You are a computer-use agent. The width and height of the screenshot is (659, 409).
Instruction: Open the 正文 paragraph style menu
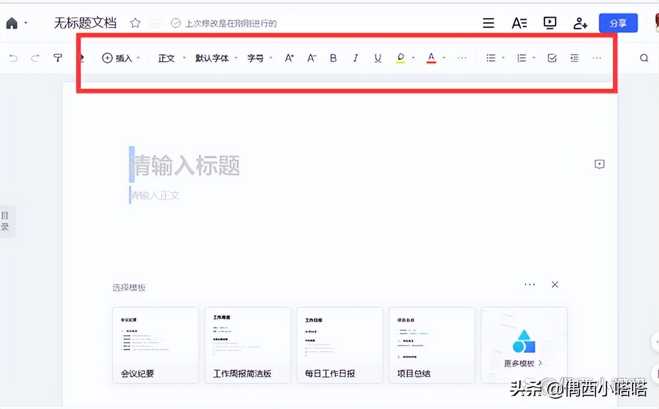tap(166, 58)
